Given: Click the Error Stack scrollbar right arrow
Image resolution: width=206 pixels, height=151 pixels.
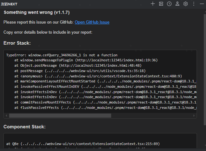Looking at the screenshot, I should point(195,115).
